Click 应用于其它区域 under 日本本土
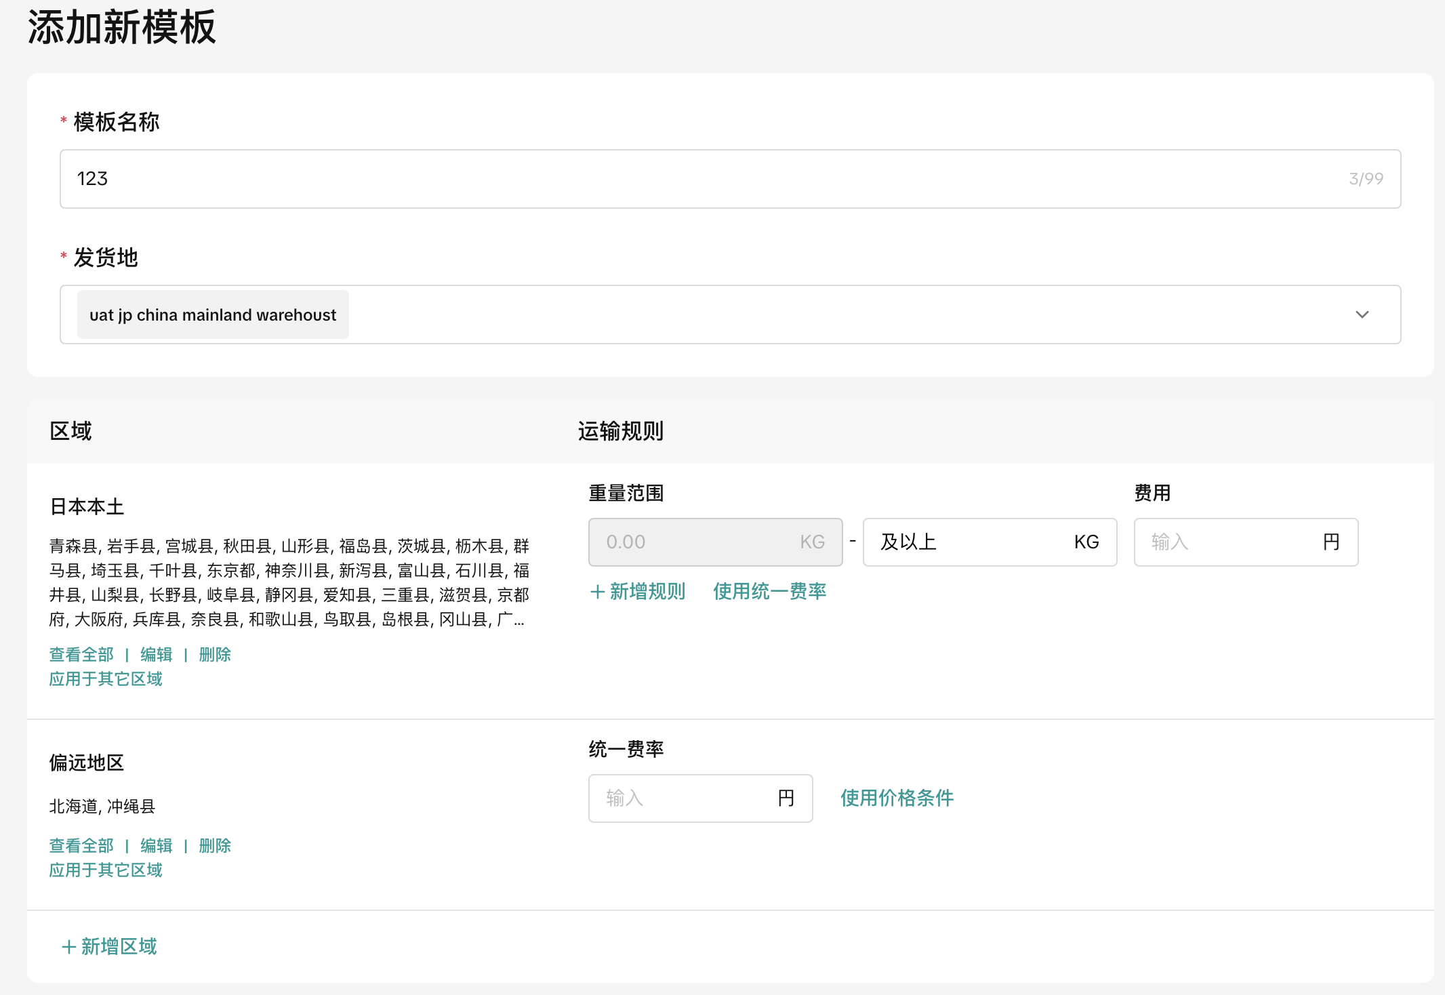This screenshot has height=995, width=1445. click(106, 679)
